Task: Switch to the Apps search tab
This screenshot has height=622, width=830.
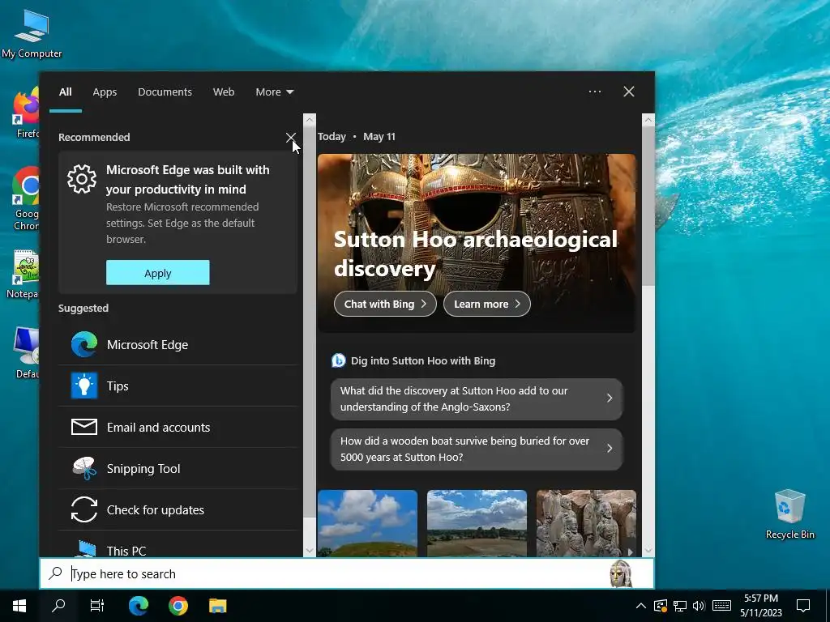Action: click(x=105, y=92)
